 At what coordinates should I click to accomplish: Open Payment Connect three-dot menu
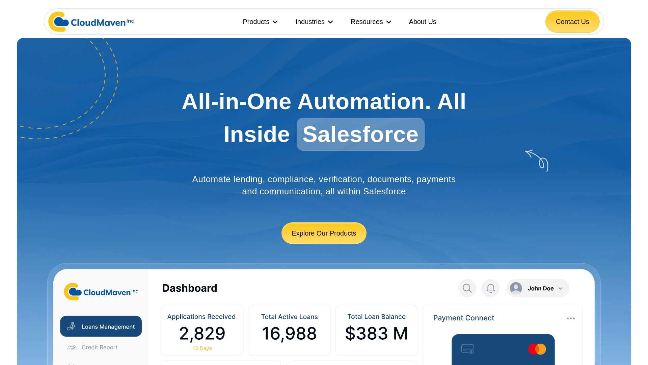pyautogui.click(x=571, y=318)
